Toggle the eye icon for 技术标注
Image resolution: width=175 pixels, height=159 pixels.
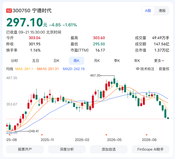pyautogui.click(x=138, y=69)
